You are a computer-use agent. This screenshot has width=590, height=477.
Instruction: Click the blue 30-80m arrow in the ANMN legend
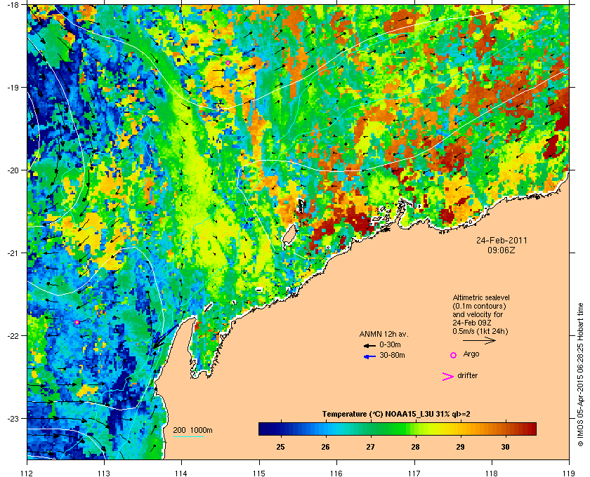click(x=369, y=356)
